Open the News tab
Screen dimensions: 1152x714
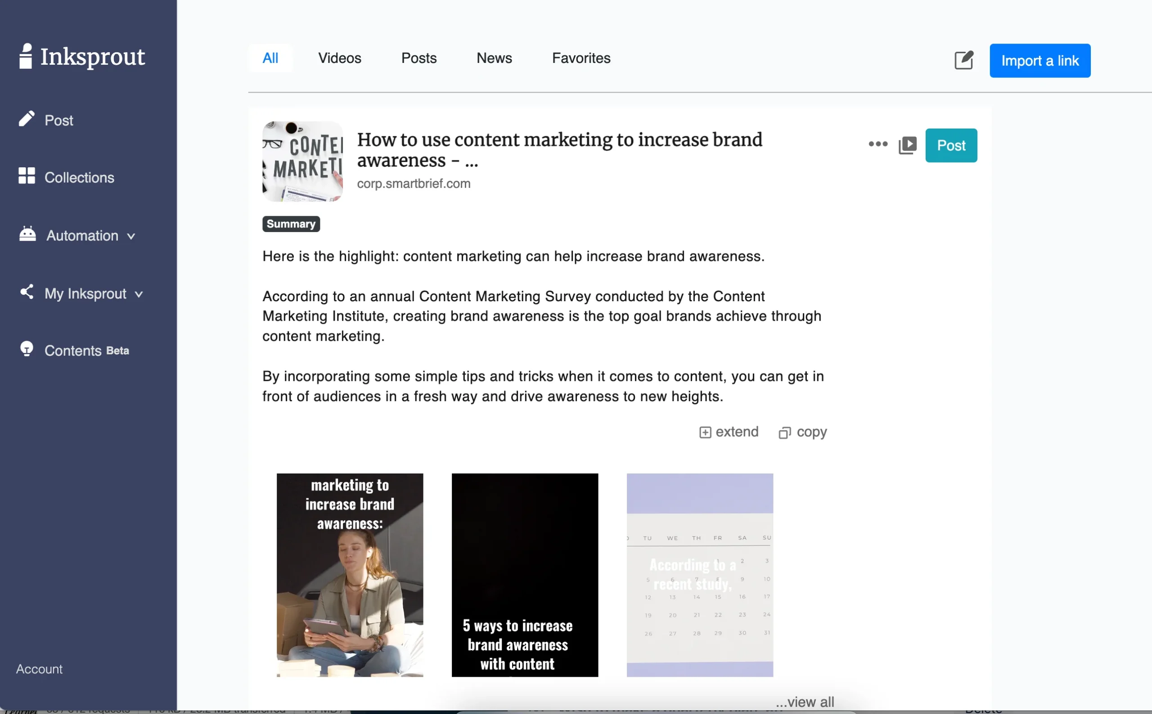point(494,58)
